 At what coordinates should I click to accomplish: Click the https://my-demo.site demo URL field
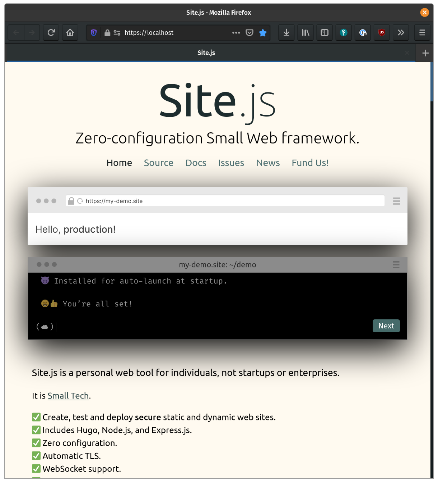point(225,201)
